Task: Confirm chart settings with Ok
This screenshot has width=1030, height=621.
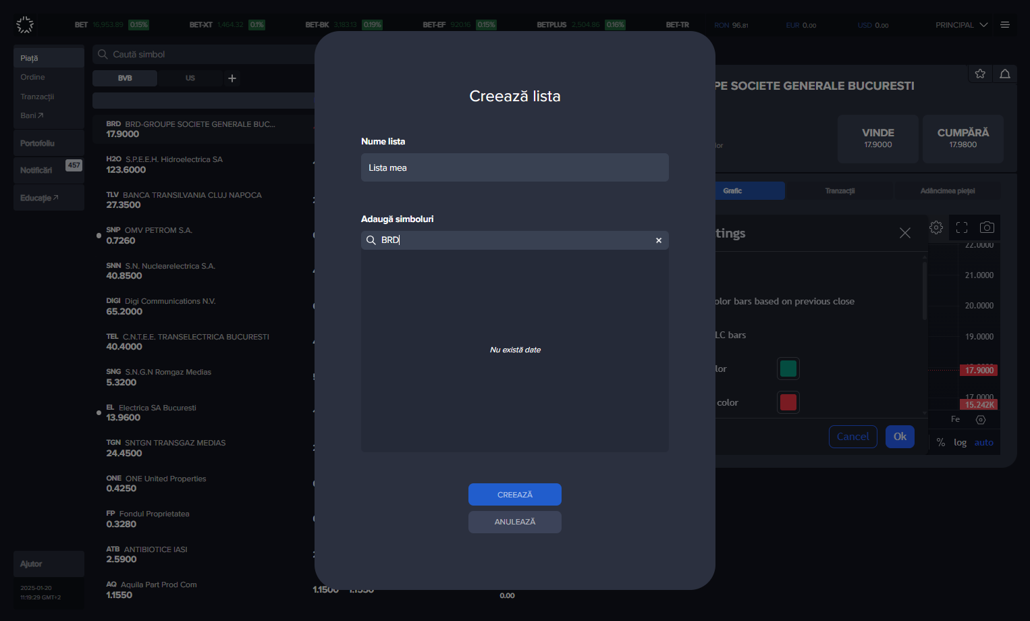Action: click(900, 437)
